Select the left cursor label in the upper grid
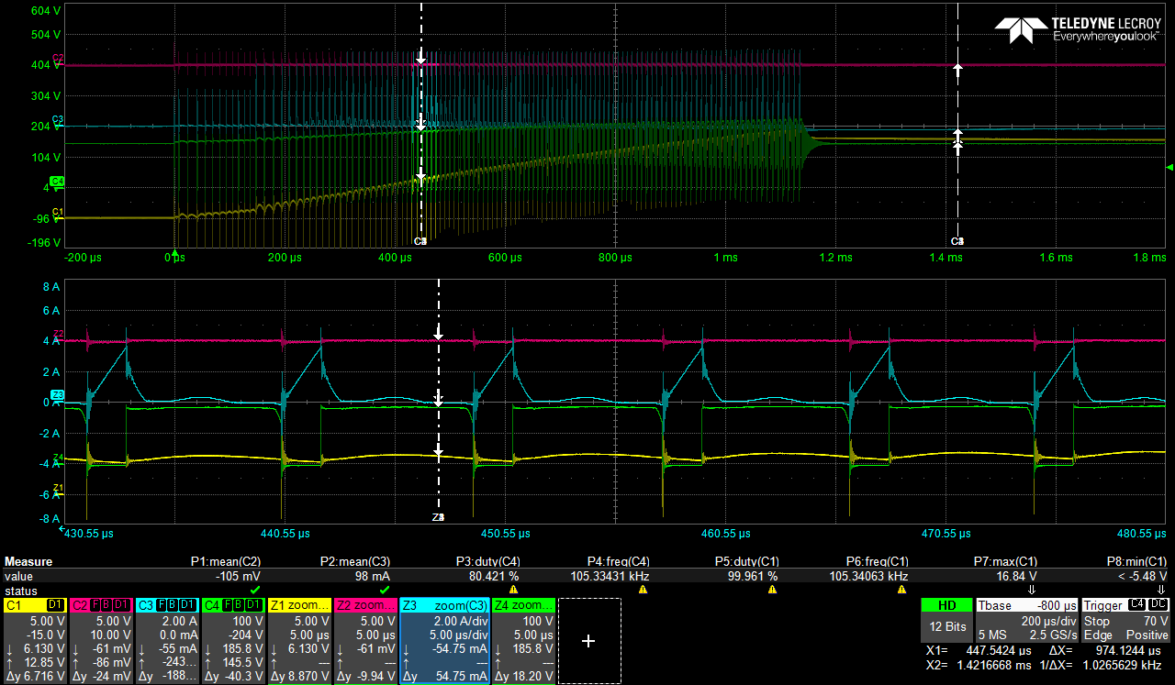This screenshot has width=1175, height=685. 420,241
